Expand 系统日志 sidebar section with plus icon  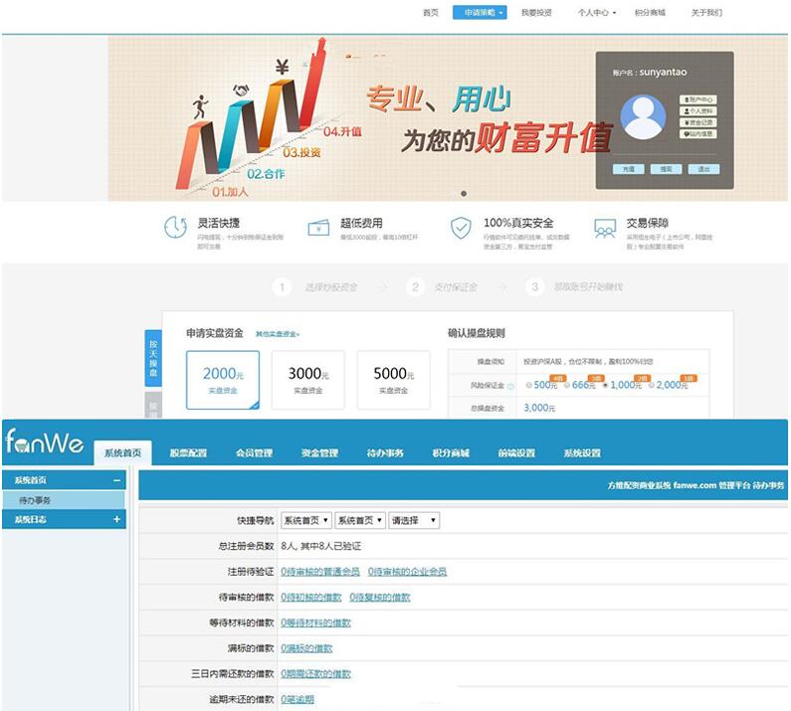point(117,519)
